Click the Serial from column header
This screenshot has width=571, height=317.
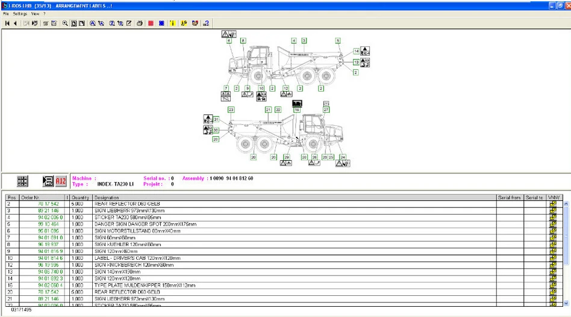pyautogui.click(x=510, y=198)
